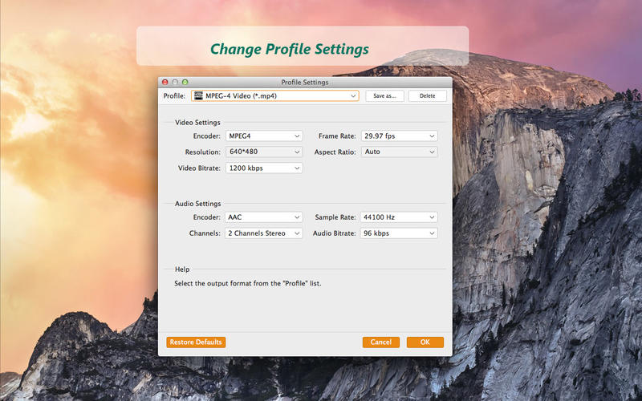
Task: Close the Profile Settings window with red button
Action: pyautogui.click(x=165, y=83)
